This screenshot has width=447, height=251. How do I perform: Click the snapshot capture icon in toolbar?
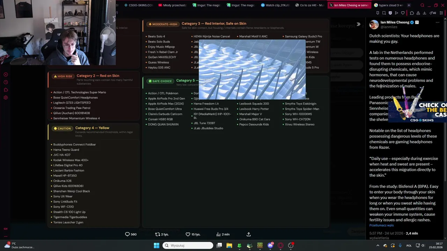point(384,13)
